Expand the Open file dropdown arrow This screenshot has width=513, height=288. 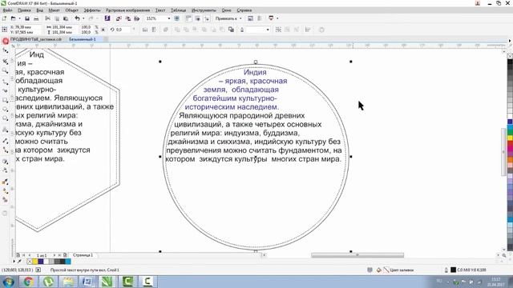pos(19,18)
